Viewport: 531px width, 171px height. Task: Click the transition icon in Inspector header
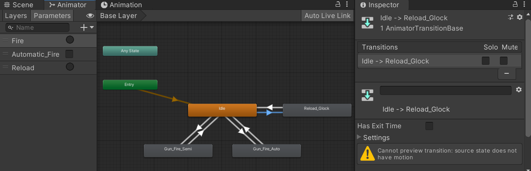[367, 22]
